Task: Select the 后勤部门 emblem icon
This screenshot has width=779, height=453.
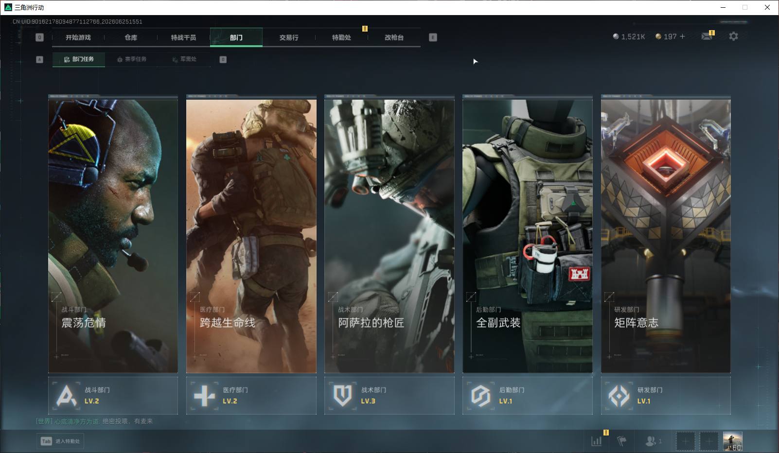Action: [481, 396]
